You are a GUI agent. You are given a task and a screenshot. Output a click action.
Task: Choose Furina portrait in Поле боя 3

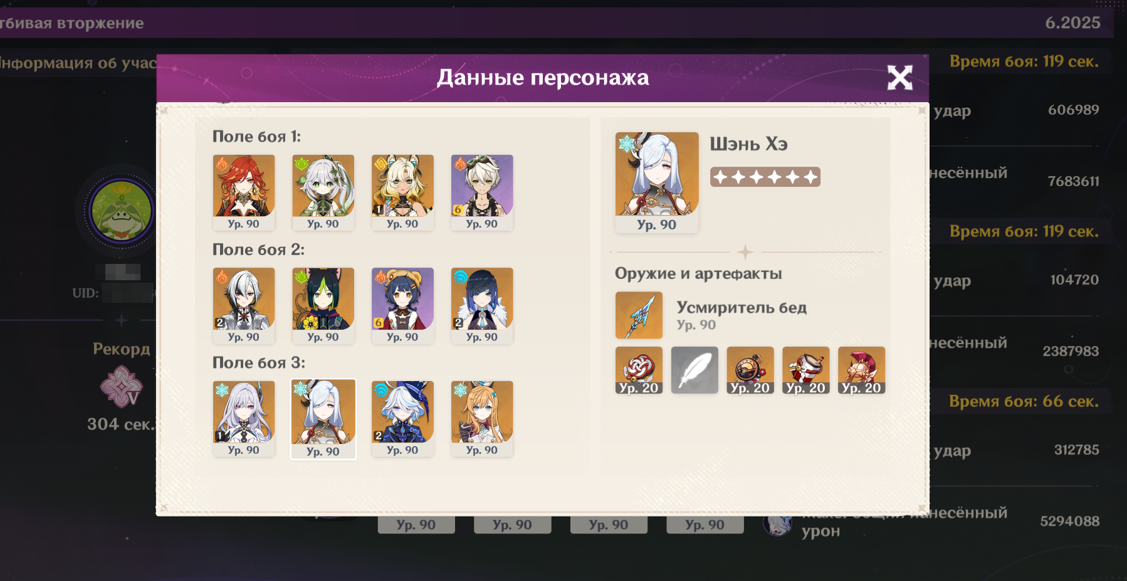pyautogui.click(x=402, y=419)
